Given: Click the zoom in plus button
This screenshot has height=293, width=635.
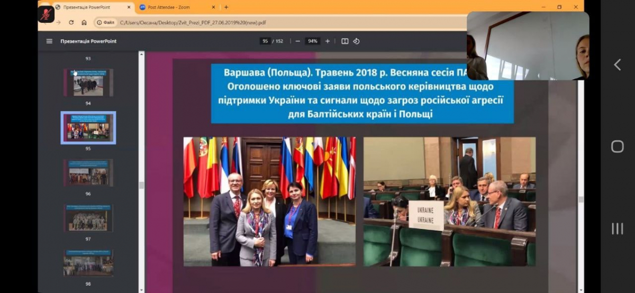Looking at the screenshot, I should point(328,41).
